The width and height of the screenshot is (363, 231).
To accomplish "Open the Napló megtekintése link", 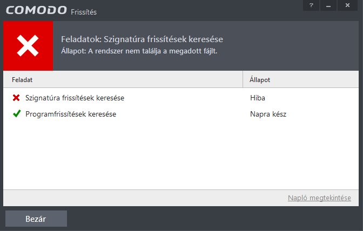I will tap(319, 198).
